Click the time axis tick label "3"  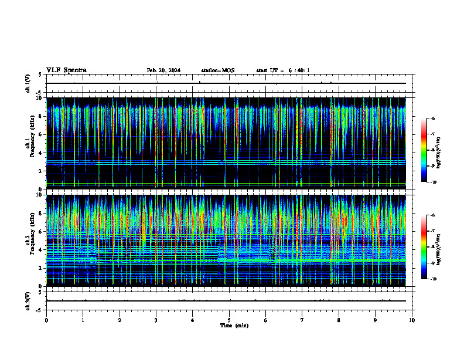click(156, 320)
